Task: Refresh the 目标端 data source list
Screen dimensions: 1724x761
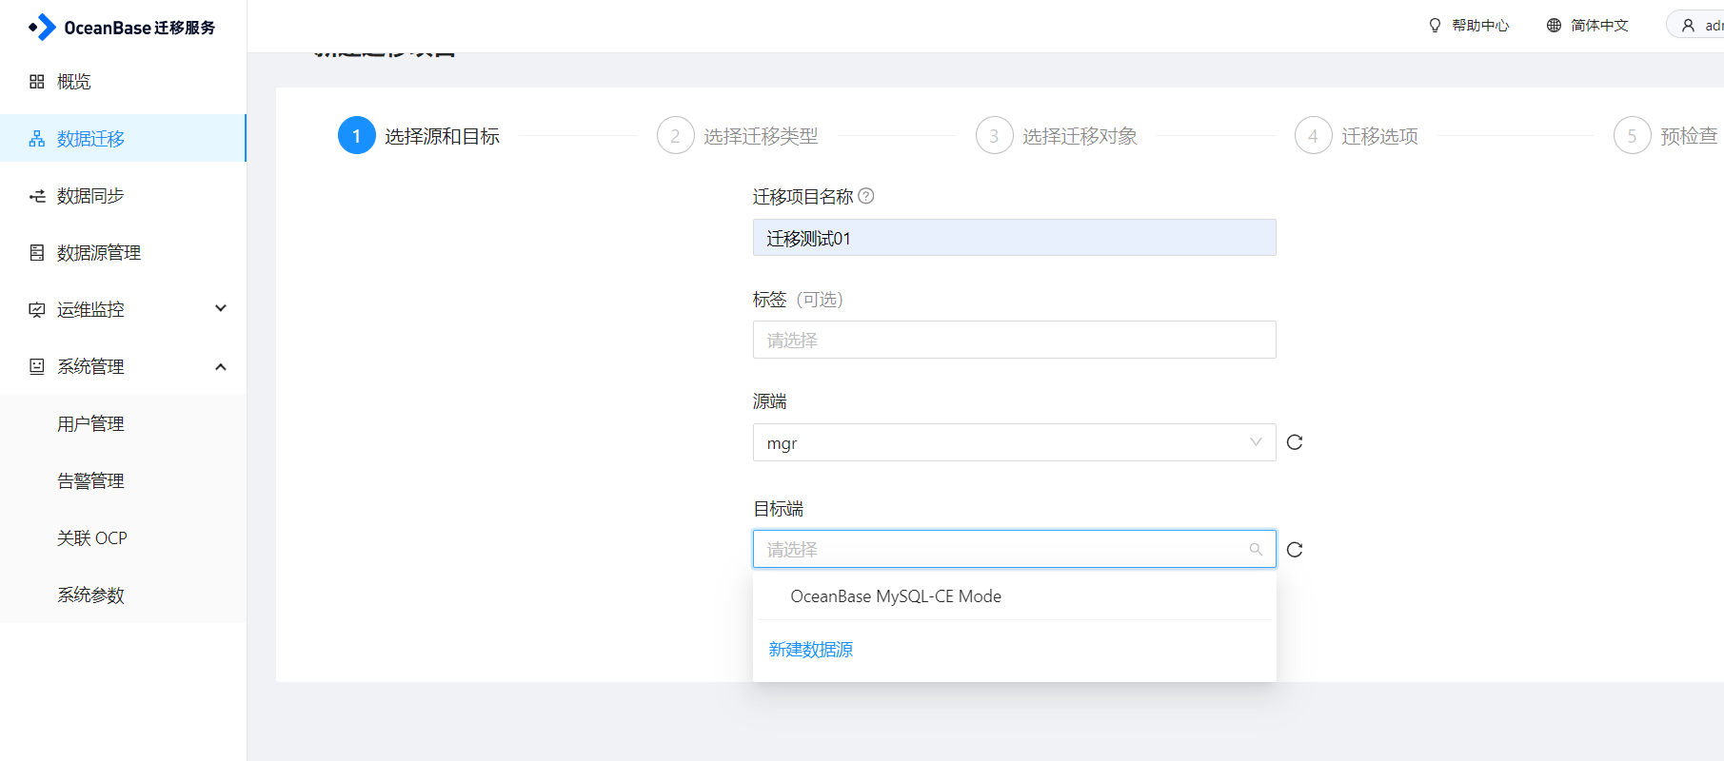Action: click(x=1295, y=550)
